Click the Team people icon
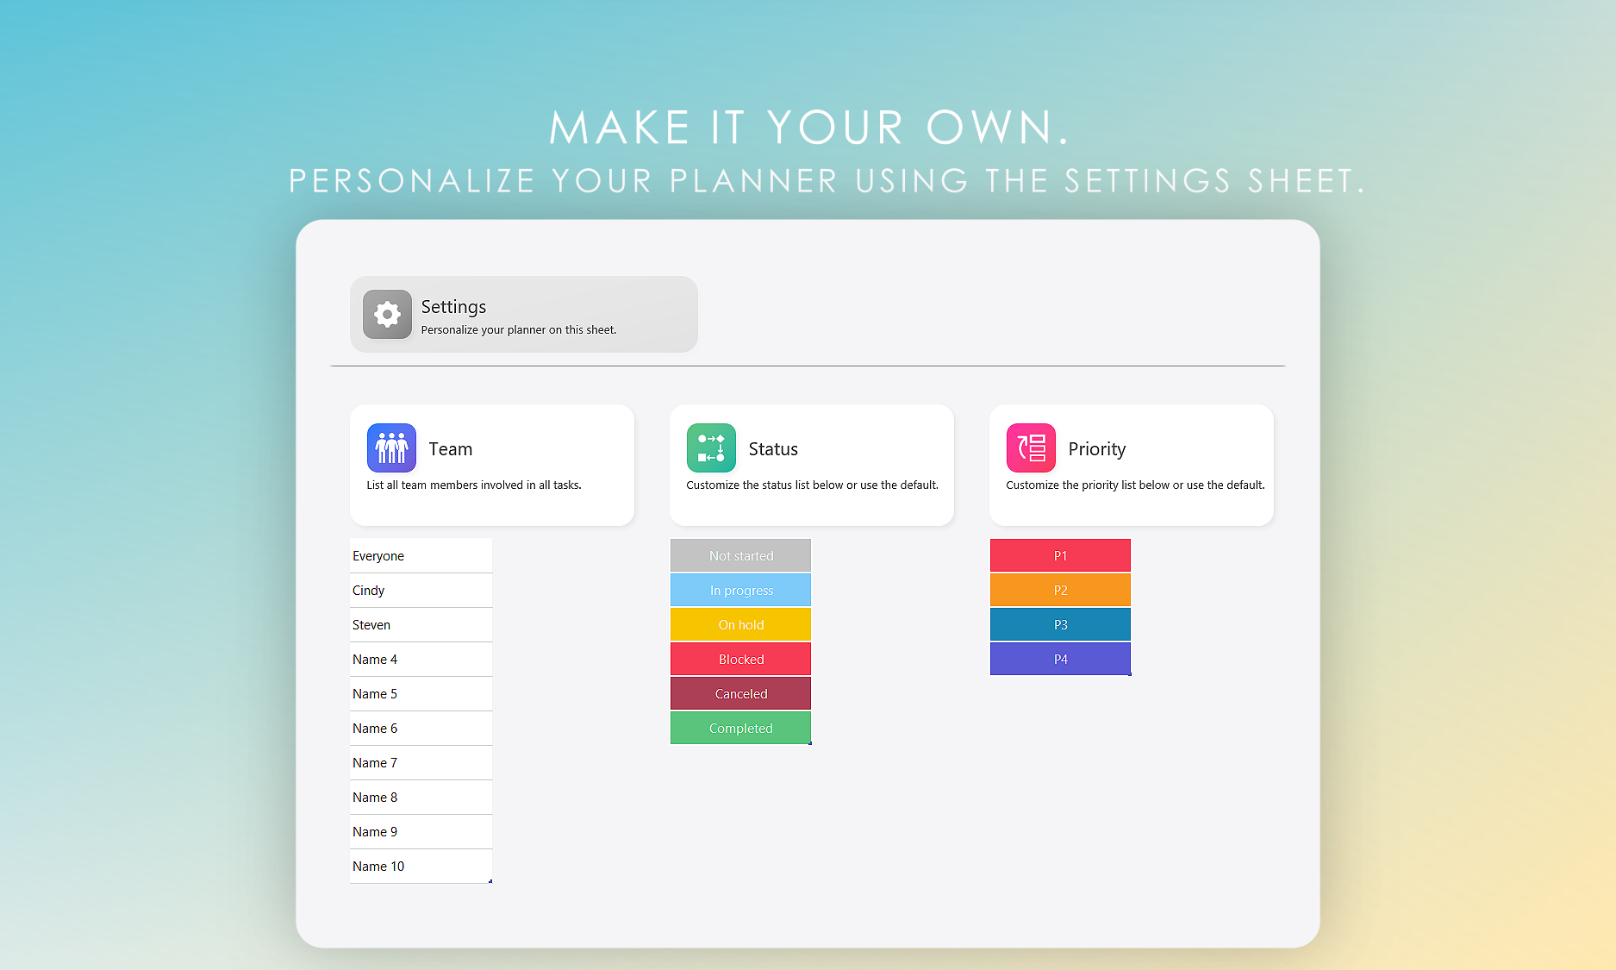The height and width of the screenshot is (970, 1616). tap(391, 447)
